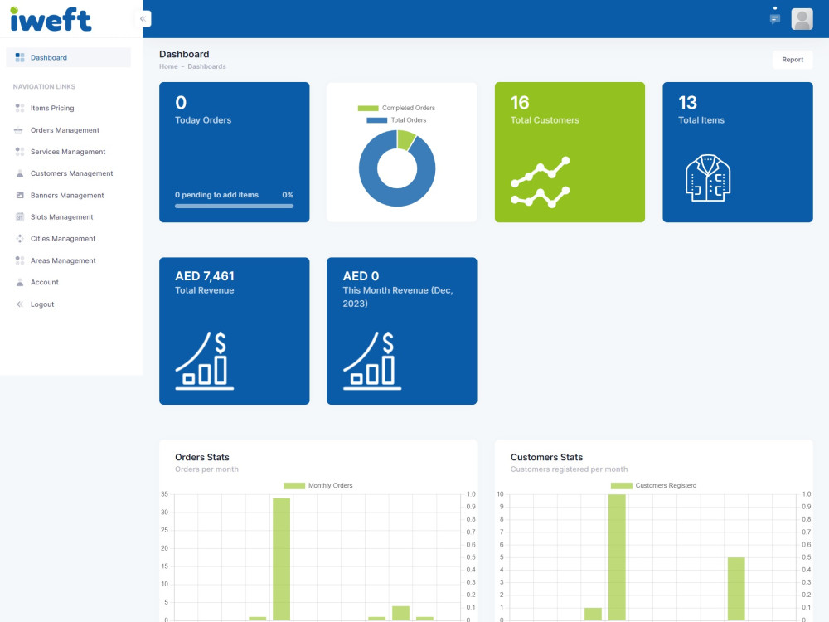
Task: Click the tallest bar in Customers Stats chart
Action: (617, 557)
